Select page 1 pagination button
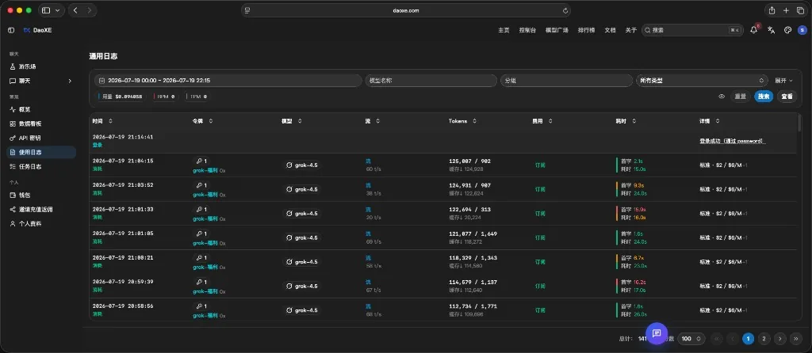This screenshot has width=812, height=353. coord(748,339)
